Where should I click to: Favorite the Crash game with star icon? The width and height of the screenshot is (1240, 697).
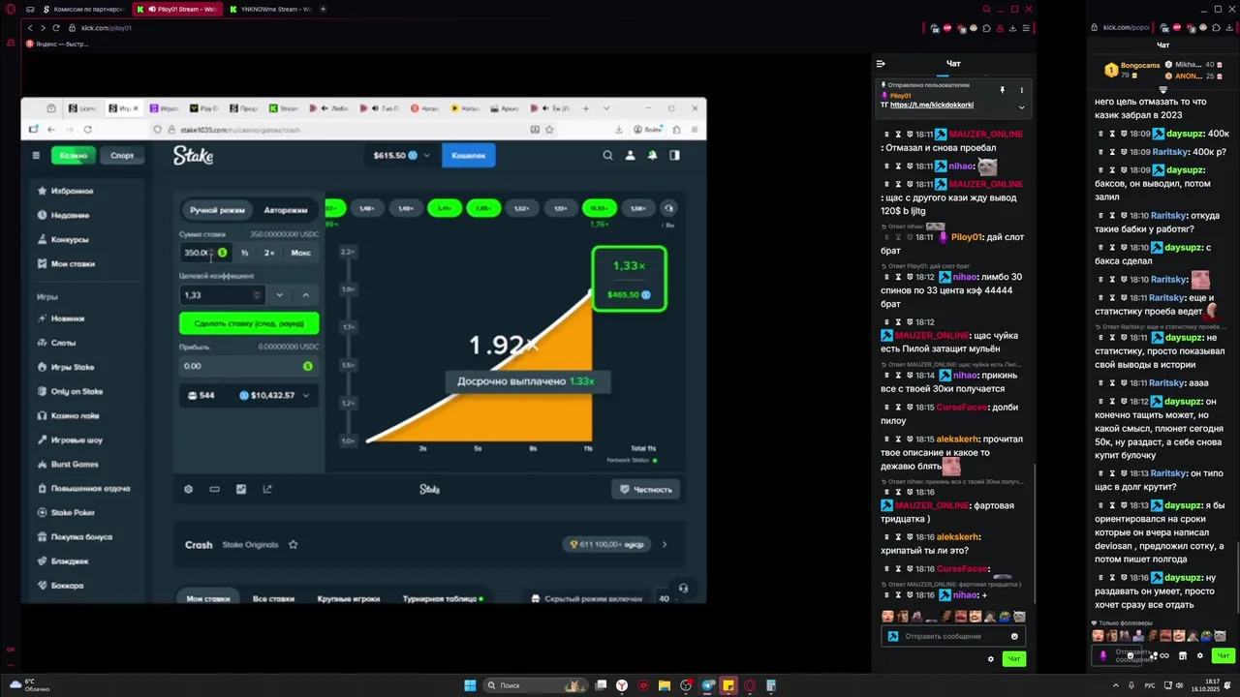(293, 544)
